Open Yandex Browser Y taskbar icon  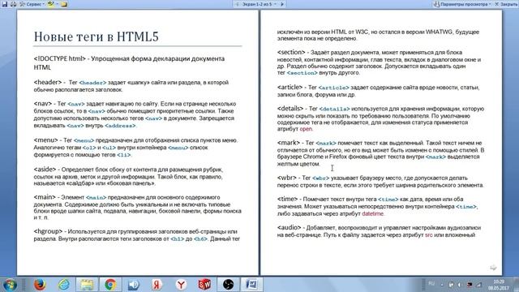click(181, 285)
